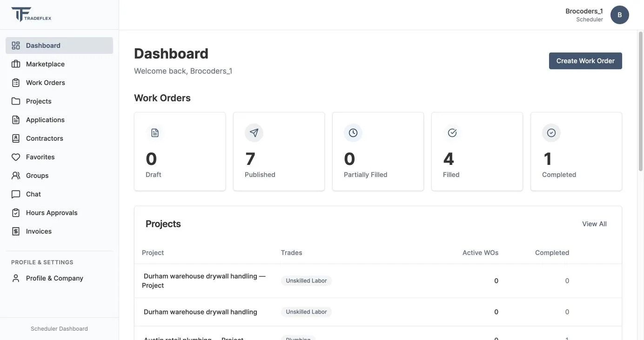644x340 pixels.
Task: Open the Draft work orders card
Action: (x=180, y=151)
